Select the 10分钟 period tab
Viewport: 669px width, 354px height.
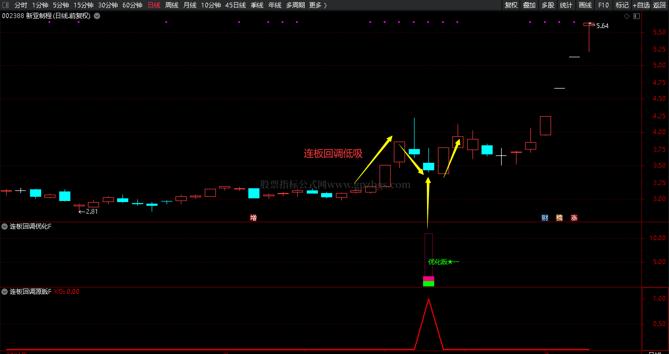click(211, 5)
